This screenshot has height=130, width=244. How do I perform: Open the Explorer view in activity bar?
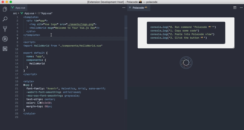coord(5,9)
